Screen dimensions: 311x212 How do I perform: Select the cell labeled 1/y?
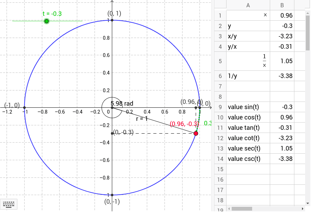[x=248, y=76]
